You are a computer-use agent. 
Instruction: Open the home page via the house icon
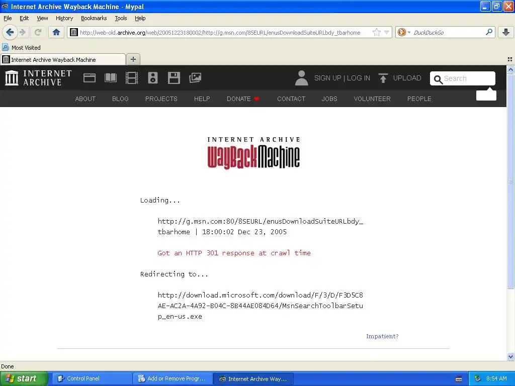tap(56, 32)
